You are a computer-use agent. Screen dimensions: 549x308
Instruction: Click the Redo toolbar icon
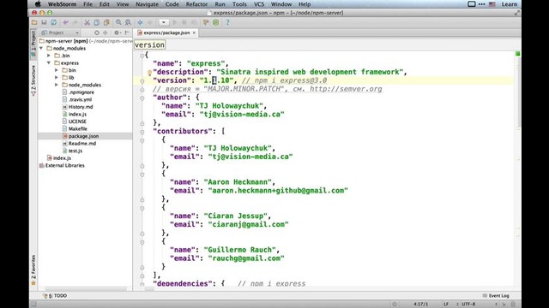tap(75, 22)
